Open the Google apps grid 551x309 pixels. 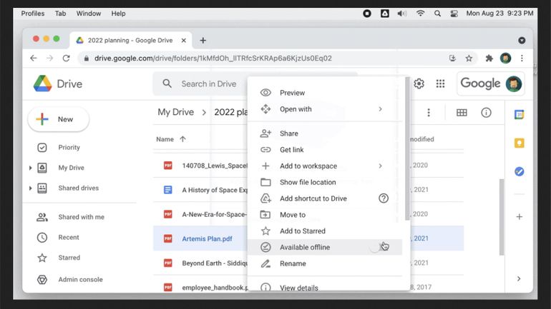pyautogui.click(x=440, y=83)
